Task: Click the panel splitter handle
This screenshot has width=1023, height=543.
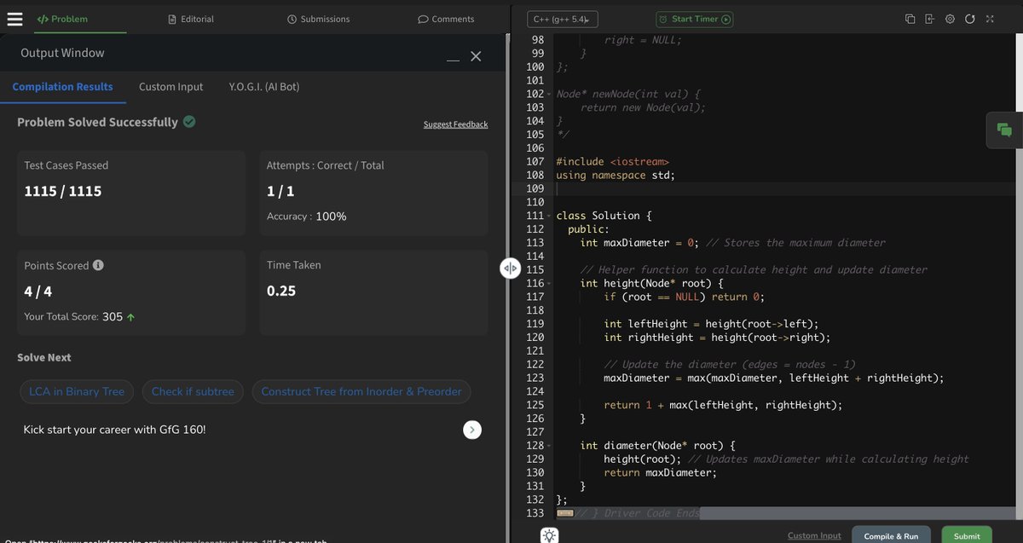Action: click(x=510, y=268)
